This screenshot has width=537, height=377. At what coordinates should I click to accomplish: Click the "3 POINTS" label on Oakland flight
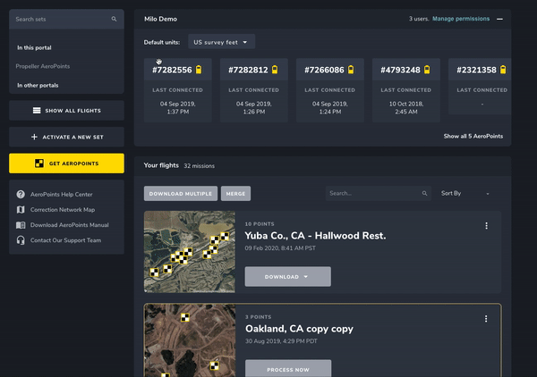[259, 317]
